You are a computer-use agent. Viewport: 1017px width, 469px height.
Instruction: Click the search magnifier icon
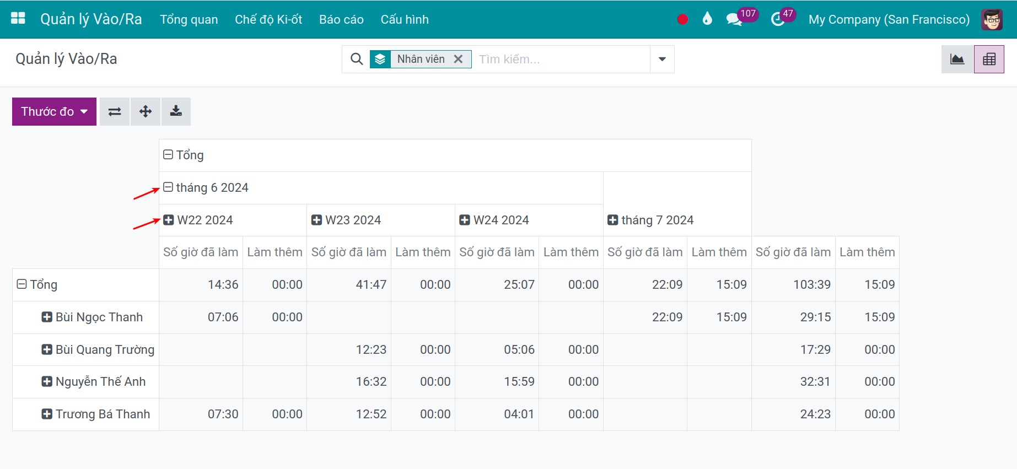(x=357, y=59)
